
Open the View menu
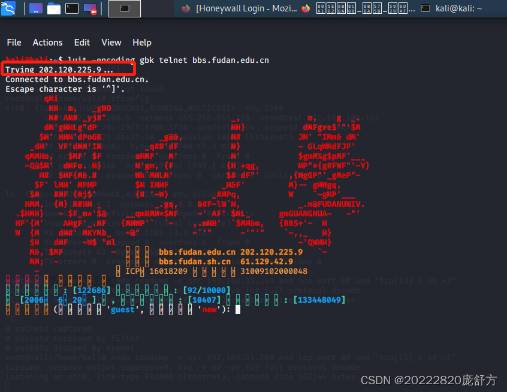coord(111,43)
